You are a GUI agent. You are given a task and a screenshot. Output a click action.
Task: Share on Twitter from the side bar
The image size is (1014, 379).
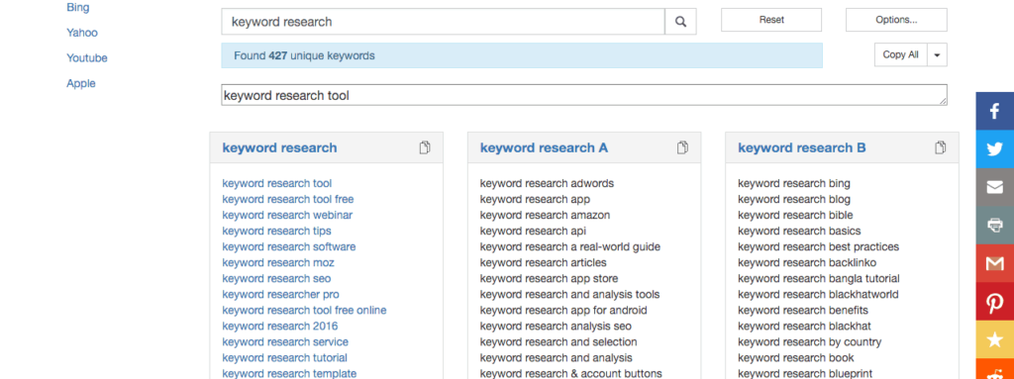coord(994,148)
